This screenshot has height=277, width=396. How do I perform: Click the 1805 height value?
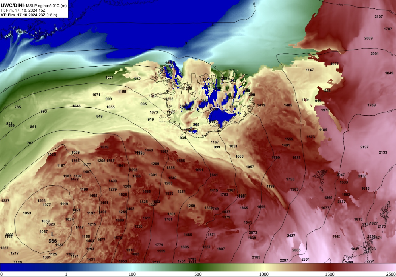coord(185,247)
